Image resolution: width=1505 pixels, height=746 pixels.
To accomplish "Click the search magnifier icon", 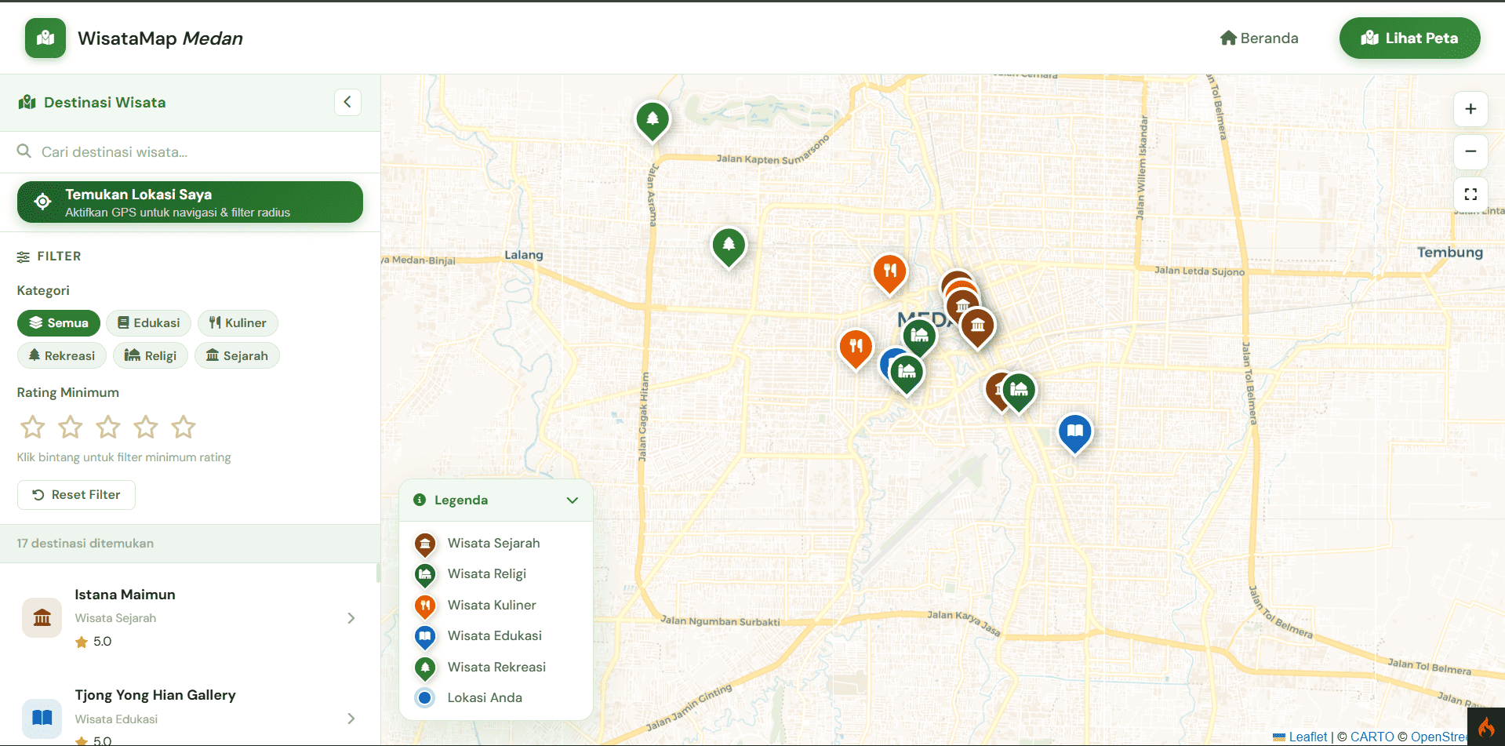I will 24,151.
